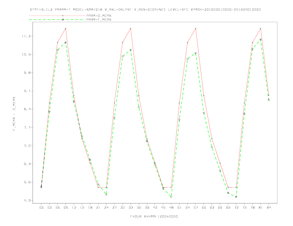Viewport: 293px width, 226px height.
Task: Click the F_MEAN circle marker at hour 48
Action: [x=171, y=197]
